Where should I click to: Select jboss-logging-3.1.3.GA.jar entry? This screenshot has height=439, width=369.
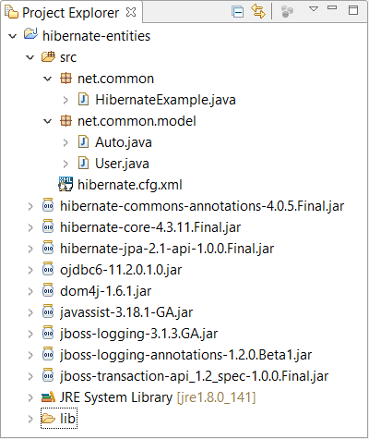[x=138, y=334]
